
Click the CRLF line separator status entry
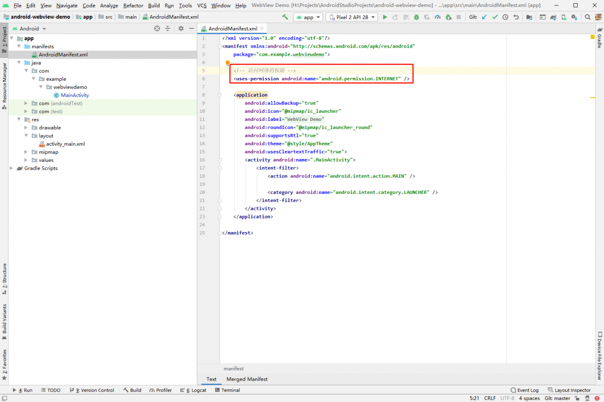pyautogui.click(x=490, y=398)
